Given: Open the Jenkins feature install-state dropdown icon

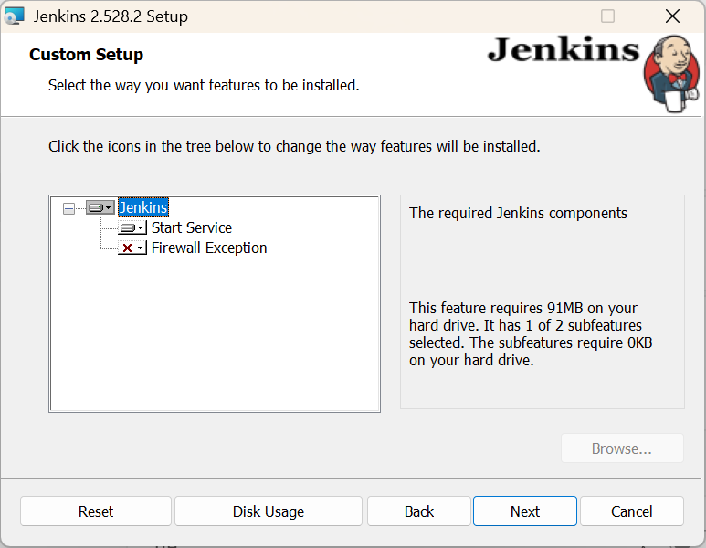Looking at the screenshot, I should click(x=100, y=207).
